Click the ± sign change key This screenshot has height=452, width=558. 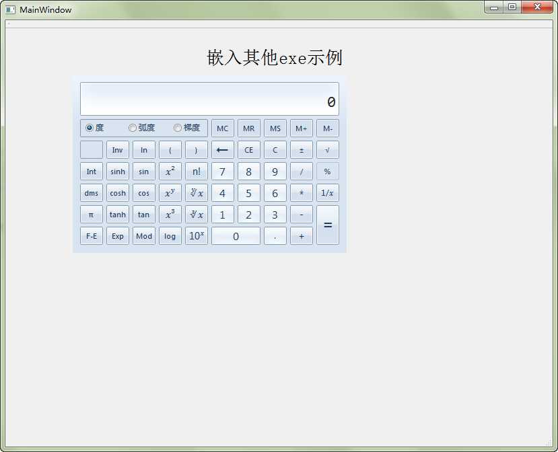click(x=302, y=150)
